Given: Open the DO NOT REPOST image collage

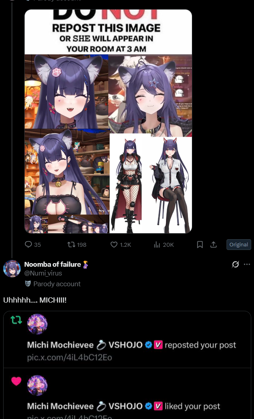Looking at the screenshot, I should coord(108,121).
